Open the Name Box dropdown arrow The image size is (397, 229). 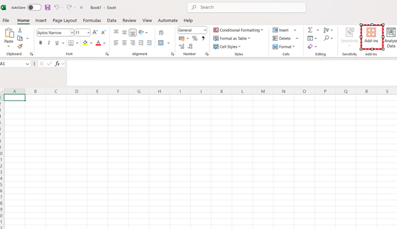tap(27, 64)
